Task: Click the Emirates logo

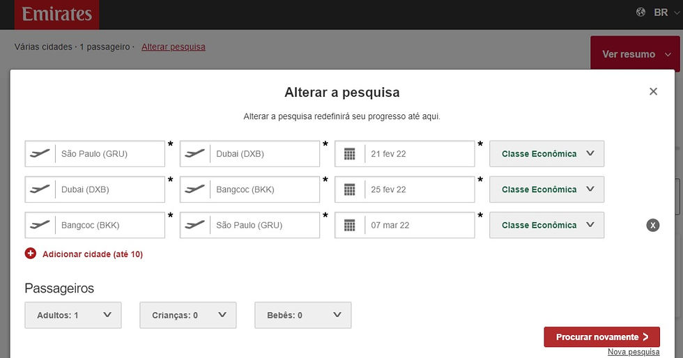Action: point(56,14)
